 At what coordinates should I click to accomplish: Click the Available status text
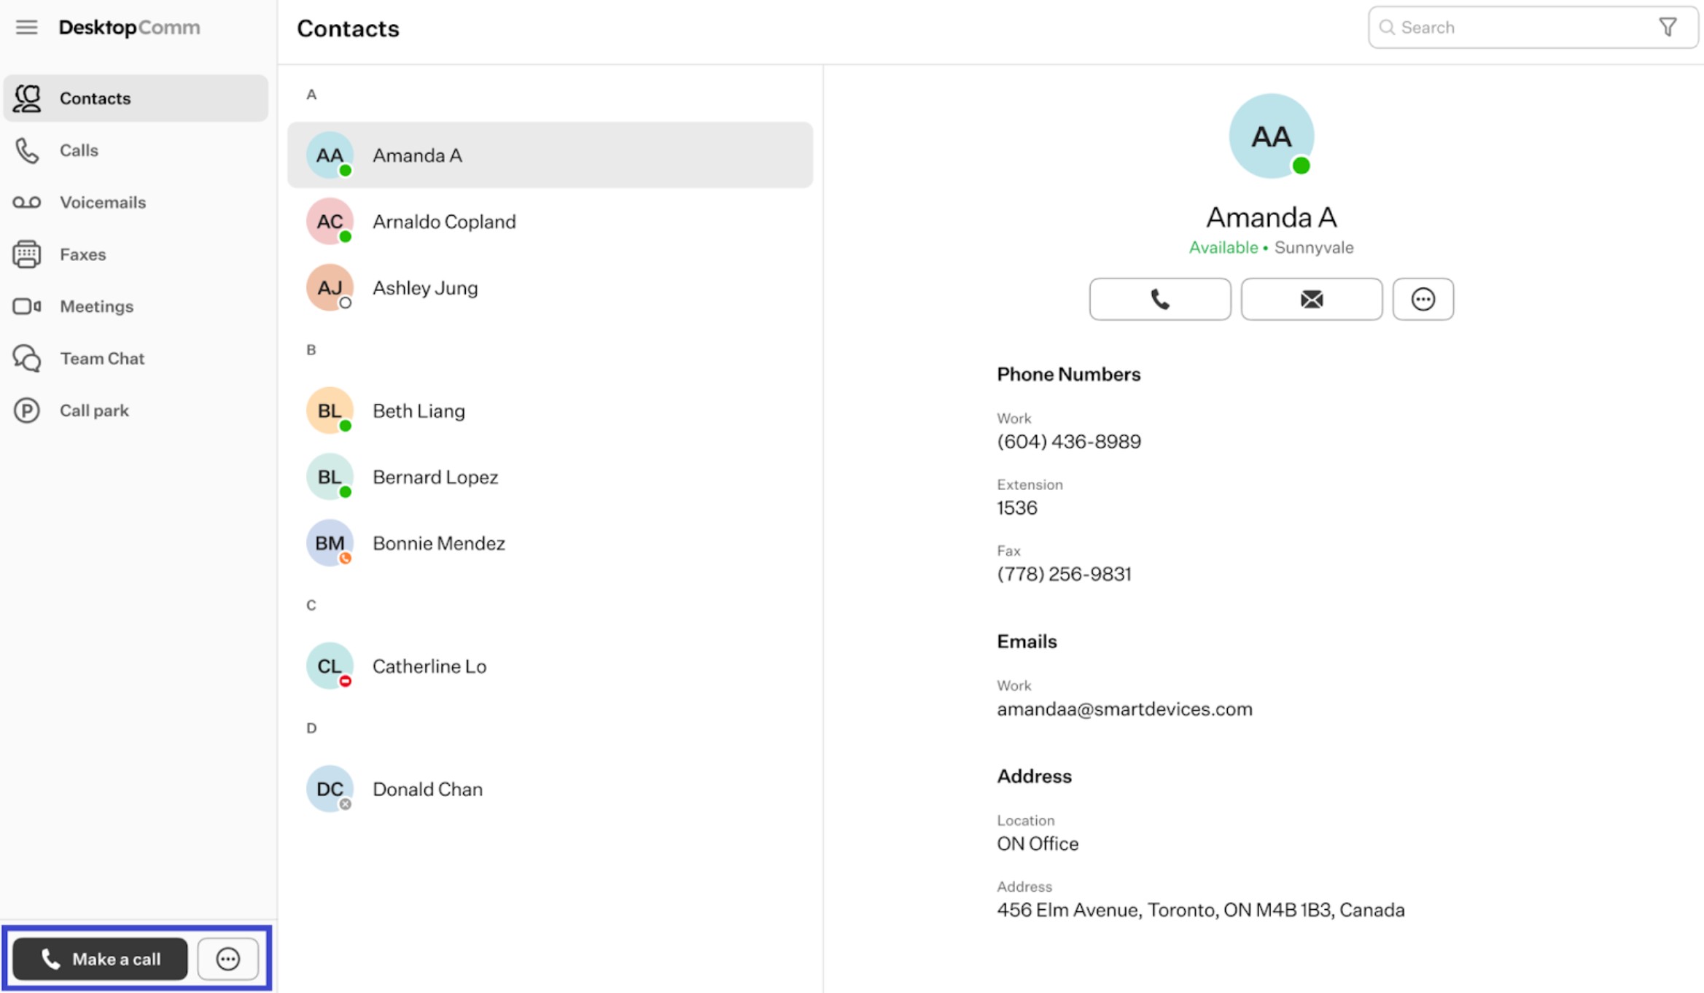coord(1223,248)
